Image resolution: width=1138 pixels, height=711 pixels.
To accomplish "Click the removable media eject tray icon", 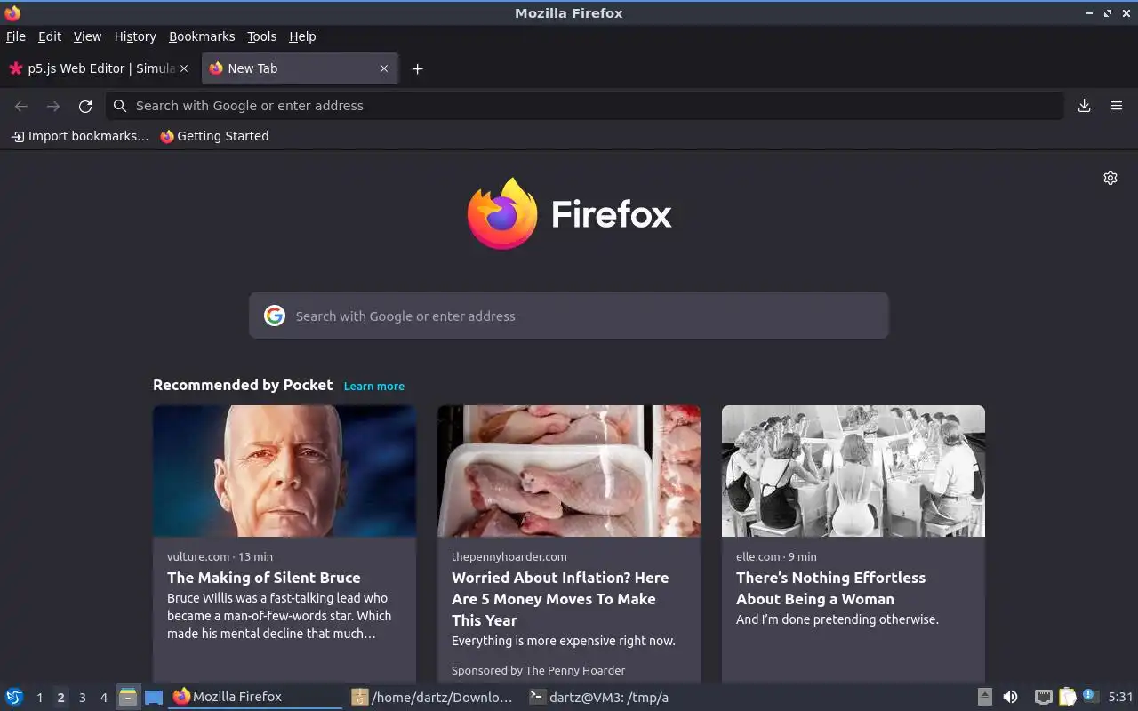I will 985,698.
